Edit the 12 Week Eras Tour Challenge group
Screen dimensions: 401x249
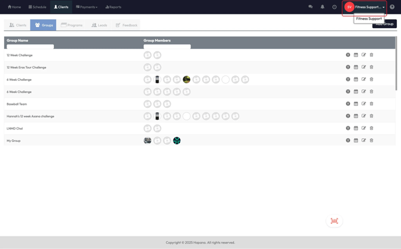pyautogui.click(x=363, y=67)
